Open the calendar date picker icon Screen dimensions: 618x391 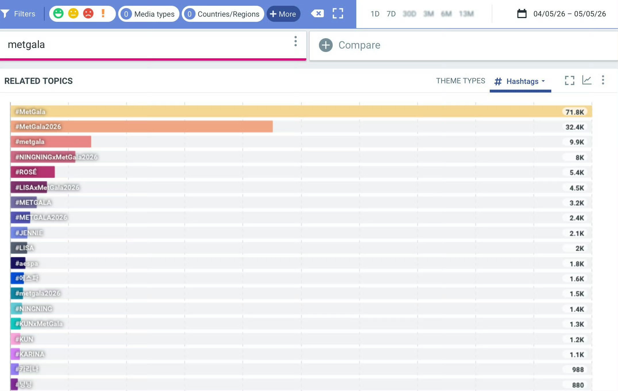point(522,14)
